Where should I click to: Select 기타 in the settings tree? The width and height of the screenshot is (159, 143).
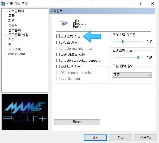pos(11,40)
